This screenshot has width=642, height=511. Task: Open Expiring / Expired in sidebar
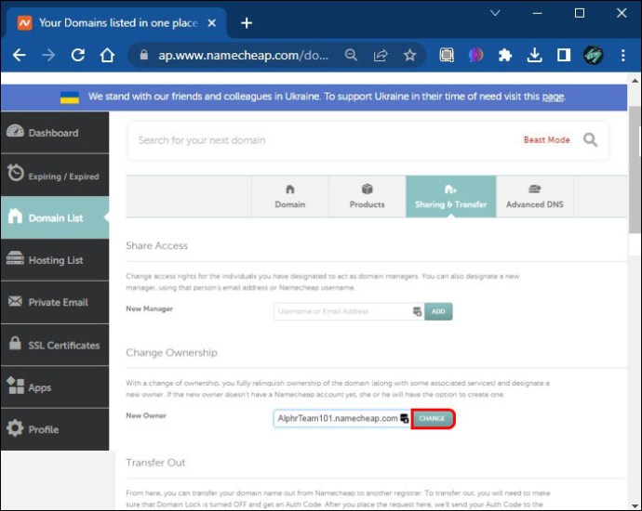coord(55,175)
